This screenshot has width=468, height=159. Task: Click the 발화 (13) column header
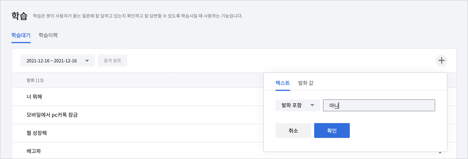coord(35,80)
